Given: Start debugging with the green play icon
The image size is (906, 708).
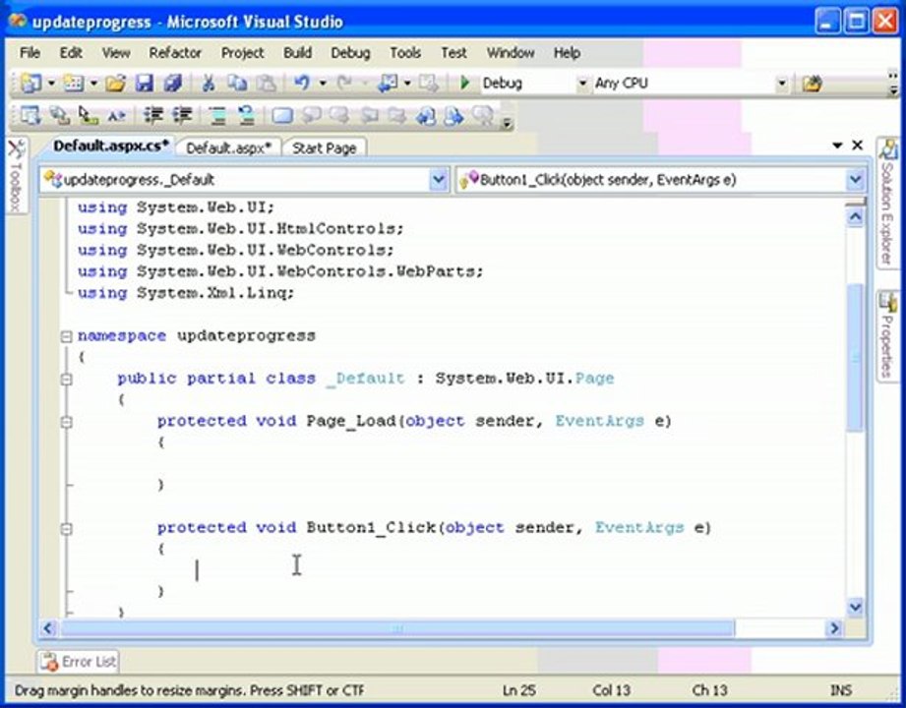Looking at the screenshot, I should [x=464, y=84].
